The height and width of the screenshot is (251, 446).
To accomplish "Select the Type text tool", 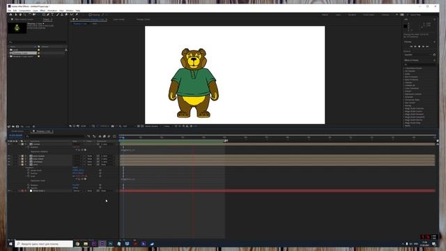I will click(52, 15).
